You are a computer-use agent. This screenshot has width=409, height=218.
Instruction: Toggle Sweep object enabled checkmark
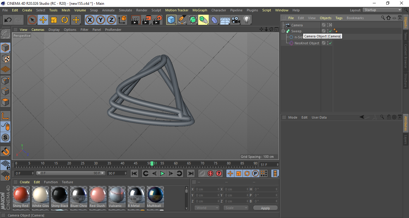coord(331,31)
